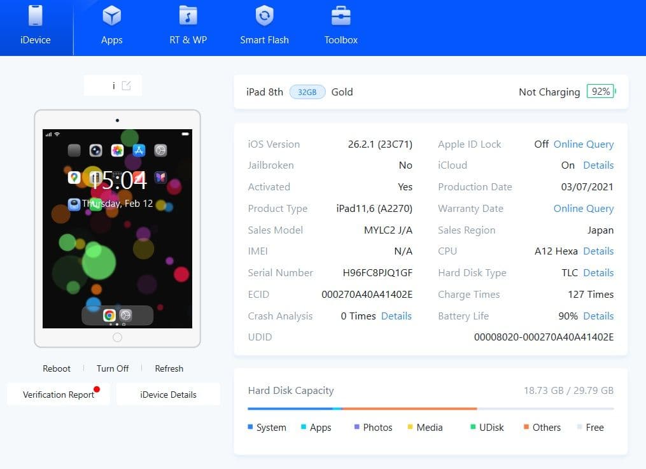This screenshot has height=469, width=646.
Task: Open the Smart Flash section
Action: tap(264, 25)
